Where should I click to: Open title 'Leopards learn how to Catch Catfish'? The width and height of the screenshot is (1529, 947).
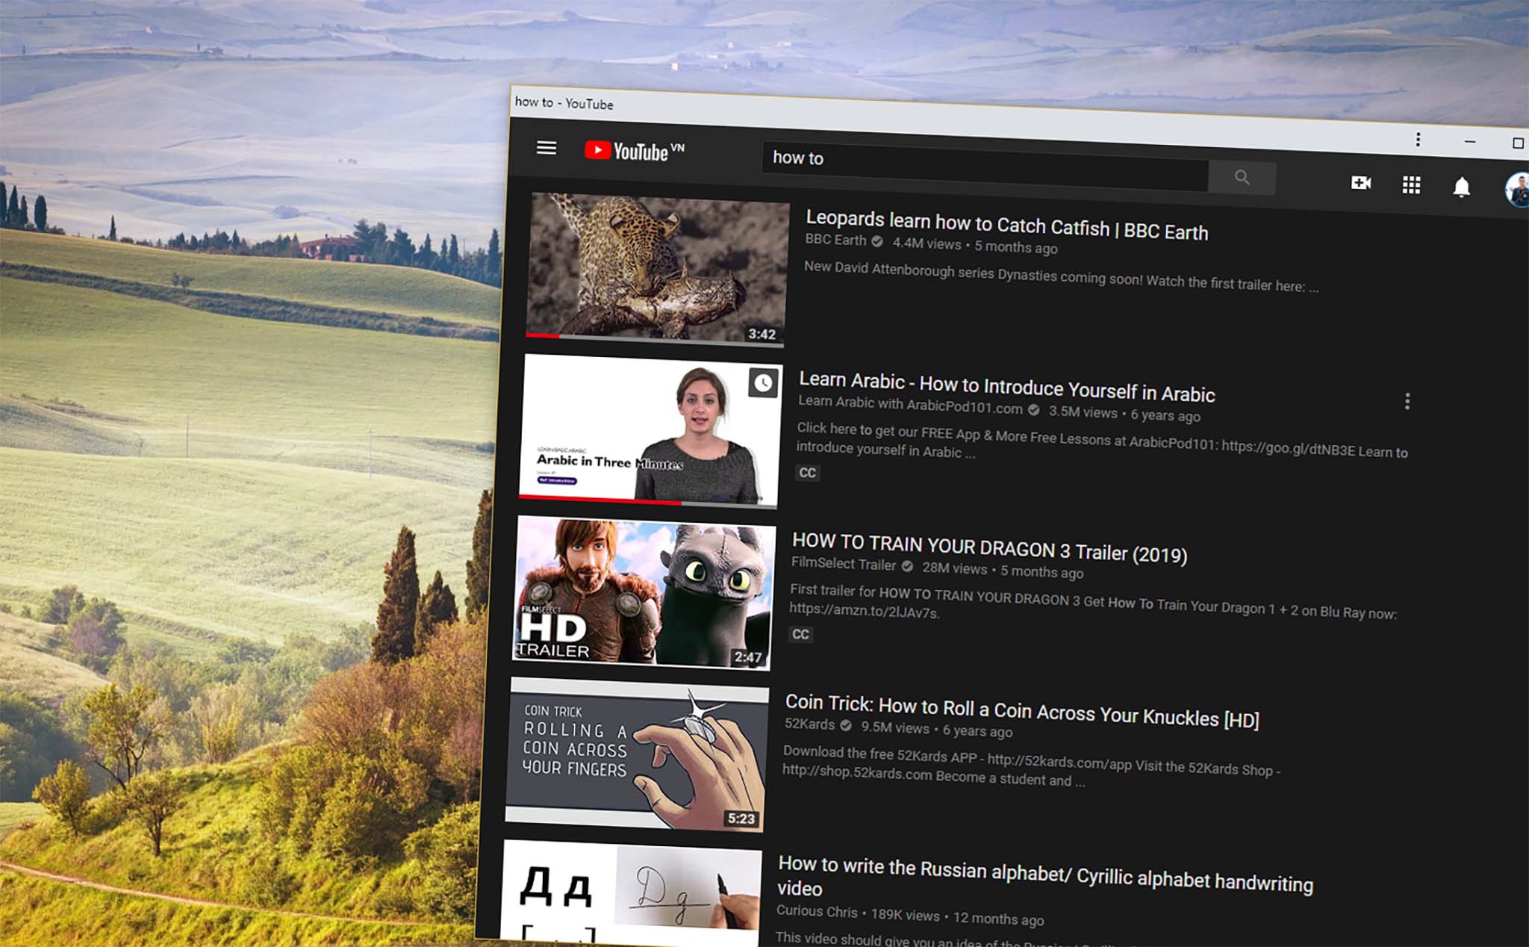tap(1006, 225)
